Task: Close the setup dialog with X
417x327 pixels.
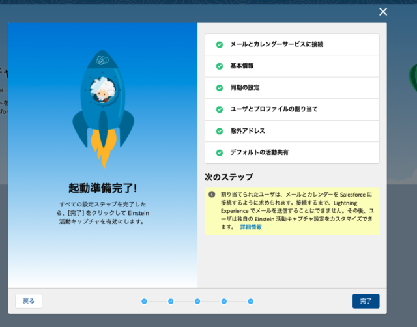Action: tap(383, 12)
